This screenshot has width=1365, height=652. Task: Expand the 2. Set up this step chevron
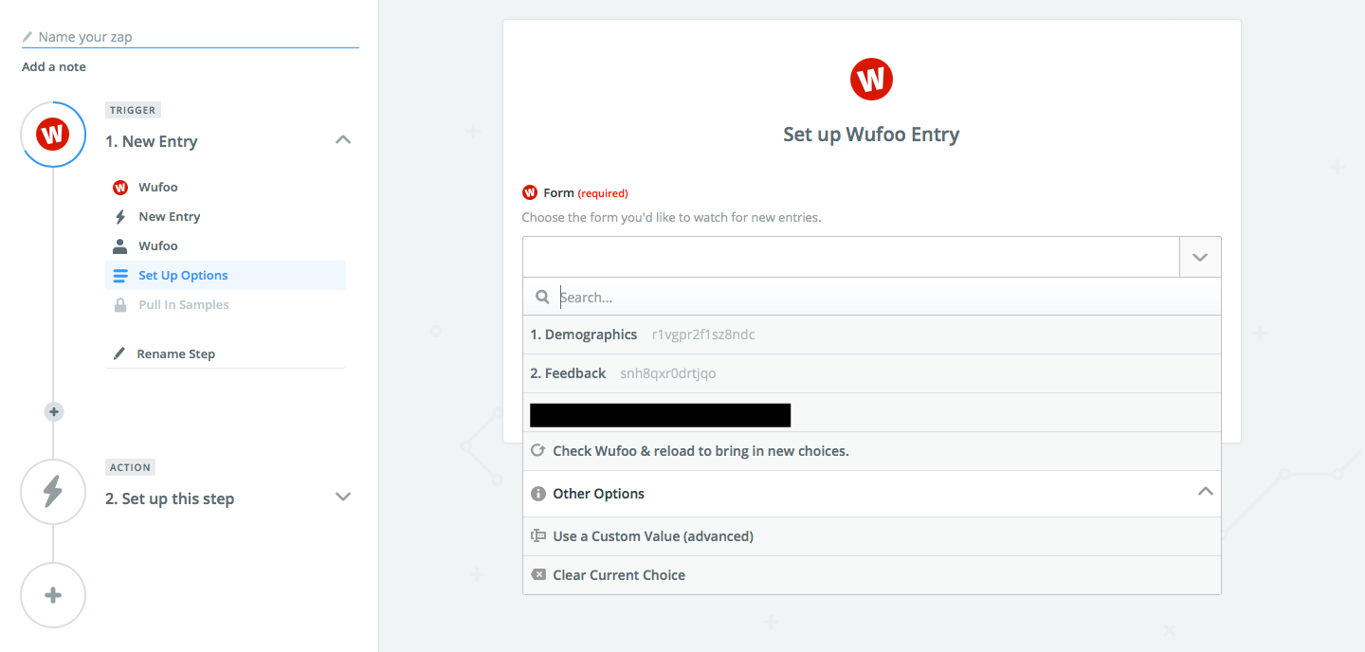(343, 497)
